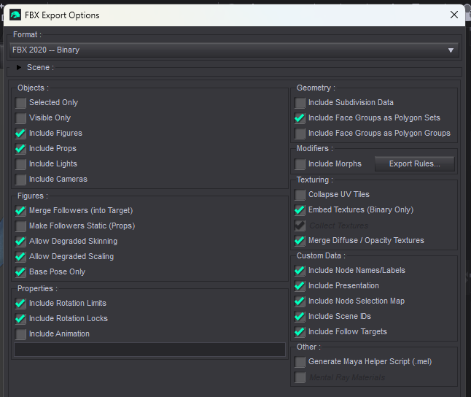
Task: Enable Include Animation
Action: coord(20,334)
